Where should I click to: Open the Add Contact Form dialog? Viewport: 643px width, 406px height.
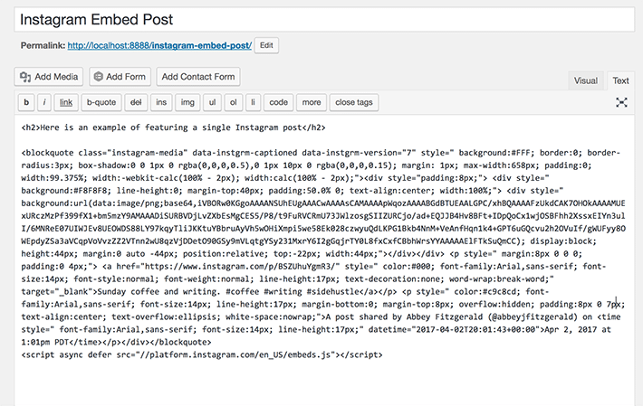198,77
